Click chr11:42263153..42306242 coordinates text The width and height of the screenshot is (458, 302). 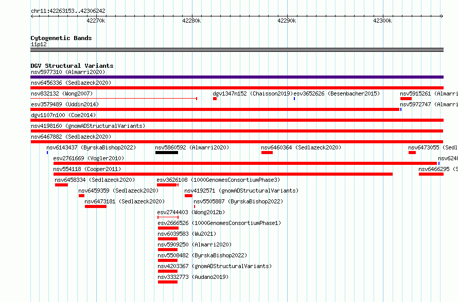pyautogui.click(x=68, y=11)
